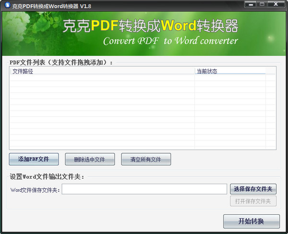This screenshot has height=234, width=288.
Task: Close the converter window
Action: 276,4
